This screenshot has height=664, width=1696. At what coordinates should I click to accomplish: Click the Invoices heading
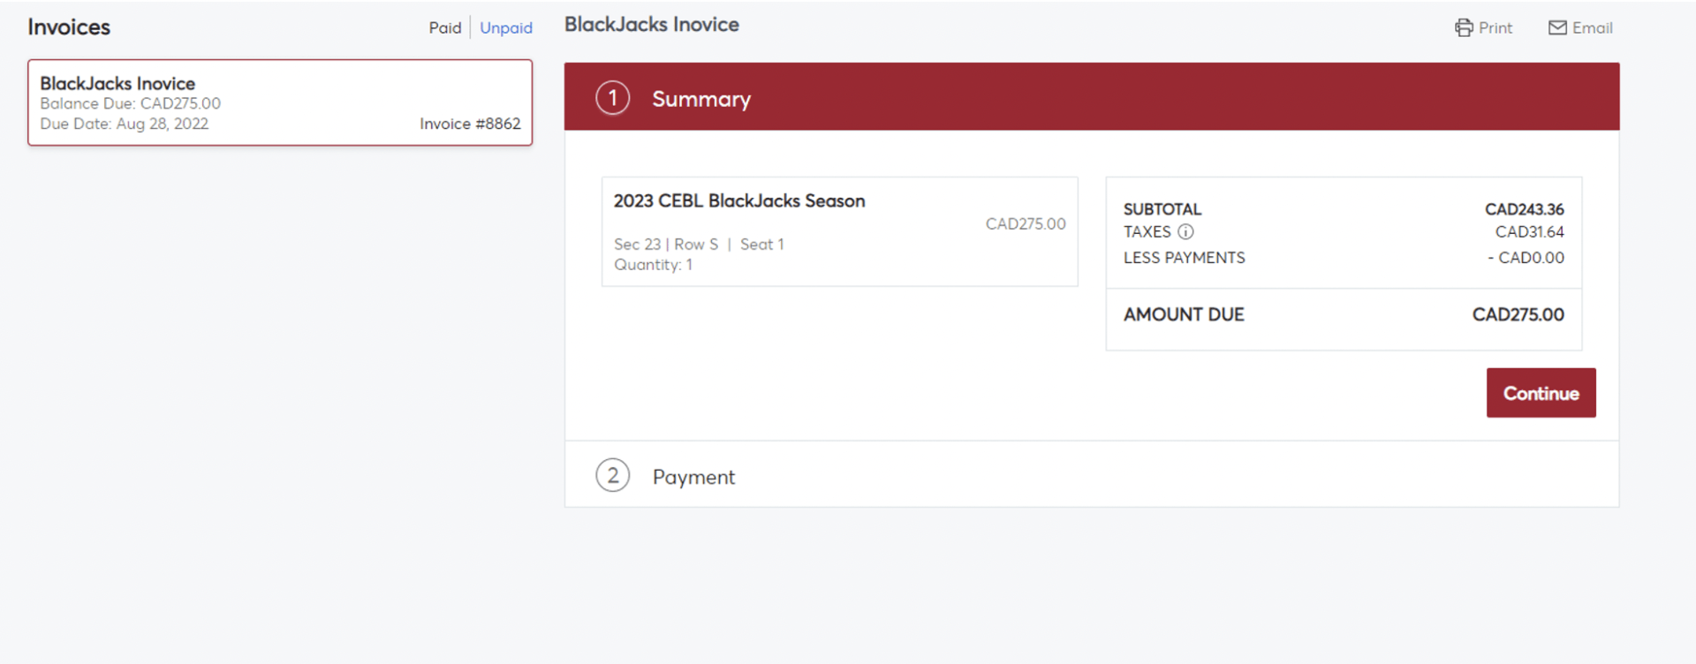pyautogui.click(x=69, y=27)
